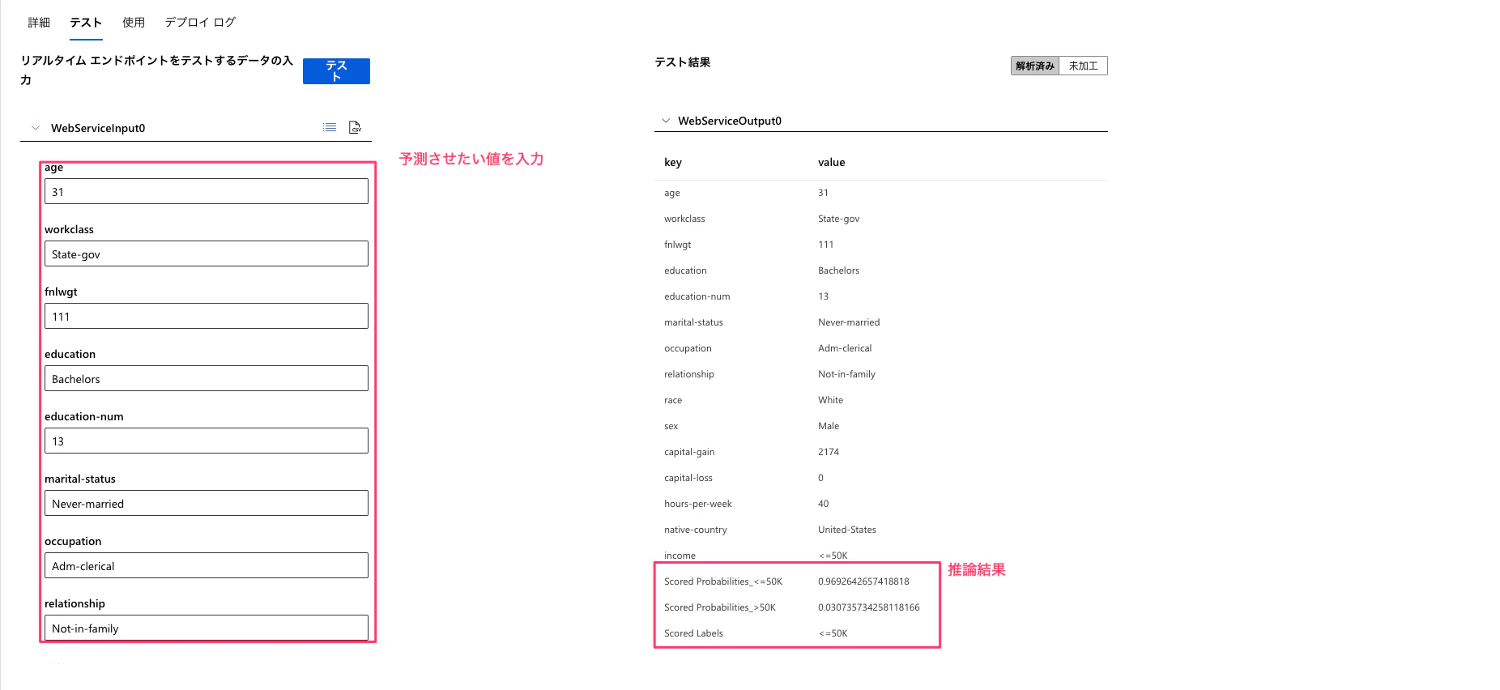Viewport: 1500px width, 690px height.
Task: Select the Scored Probabilities_<=50K value
Action: coord(863,581)
